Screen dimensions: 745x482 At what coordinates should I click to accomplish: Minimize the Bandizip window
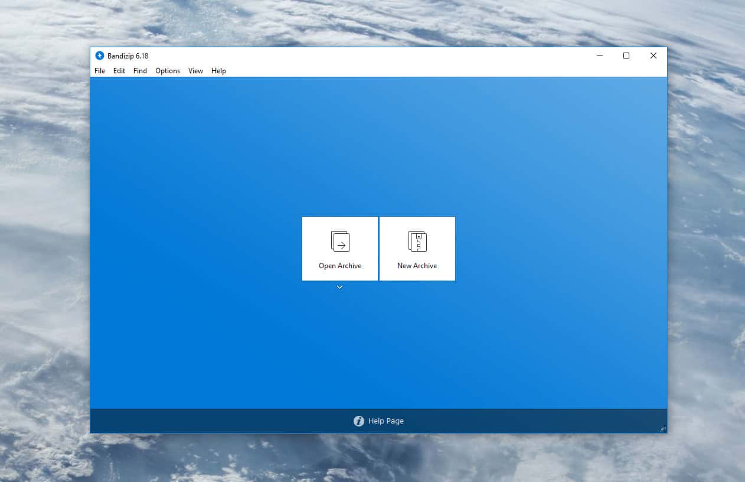click(x=600, y=56)
